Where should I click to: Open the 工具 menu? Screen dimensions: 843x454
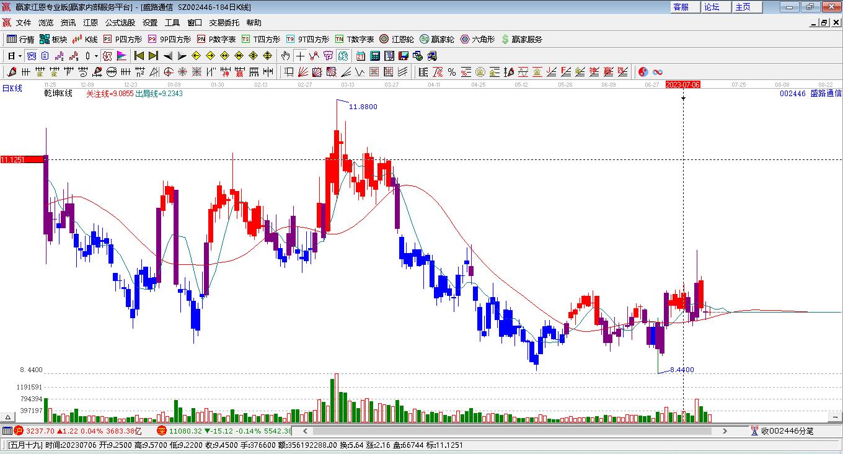[172, 23]
